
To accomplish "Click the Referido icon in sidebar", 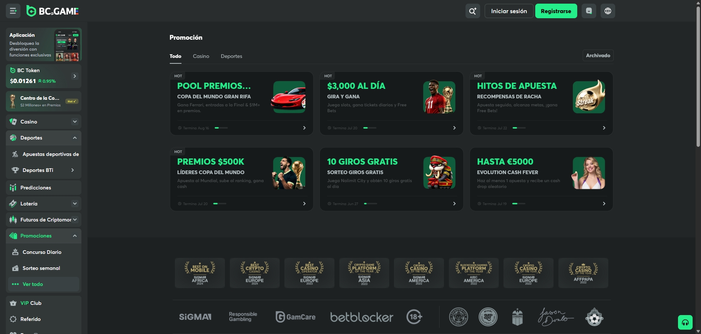I will click(x=13, y=319).
